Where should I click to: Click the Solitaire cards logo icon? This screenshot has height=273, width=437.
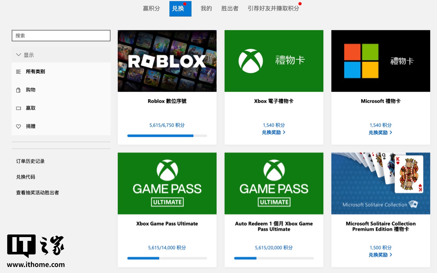click(x=413, y=204)
